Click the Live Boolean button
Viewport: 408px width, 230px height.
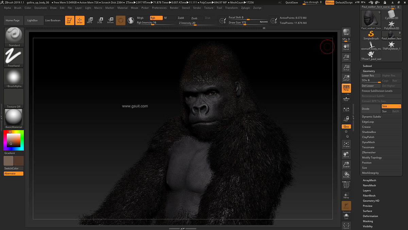[53, 20]
